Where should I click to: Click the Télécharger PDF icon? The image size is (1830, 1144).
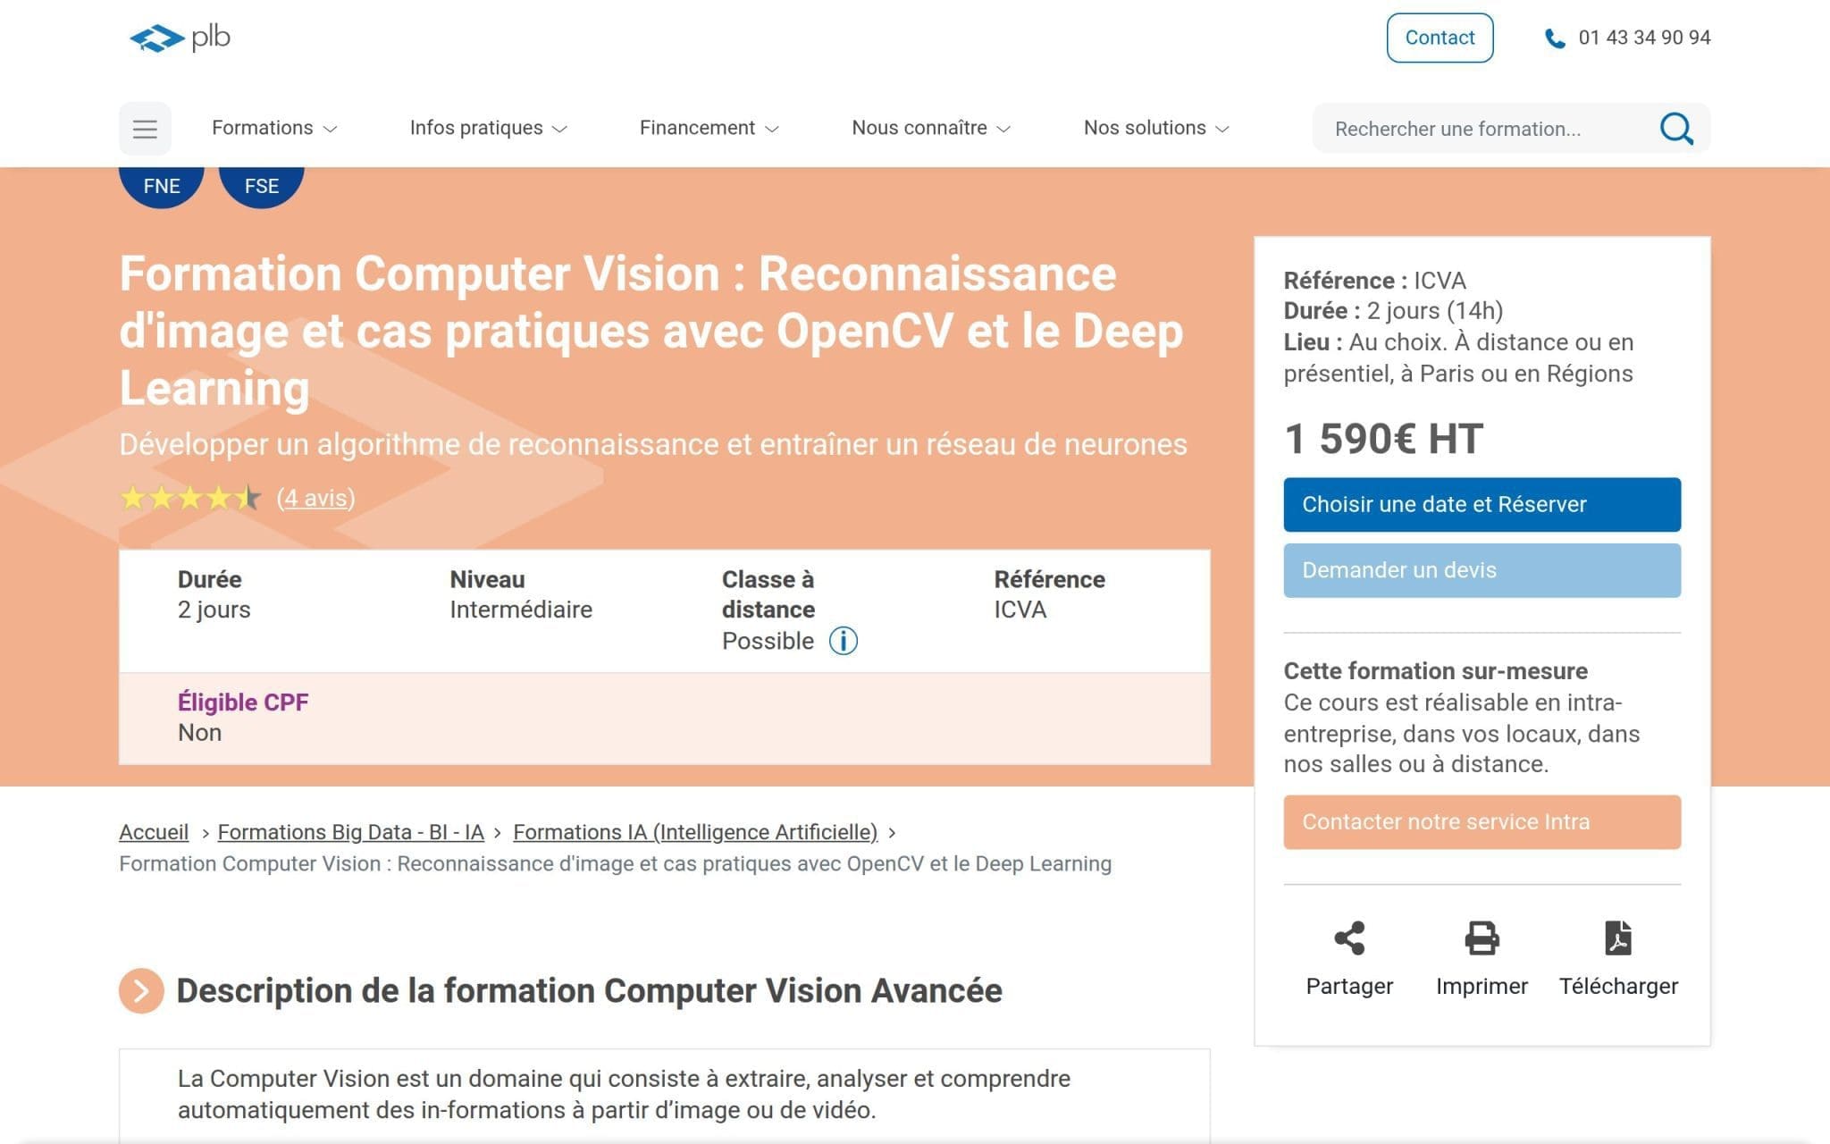1618,938
